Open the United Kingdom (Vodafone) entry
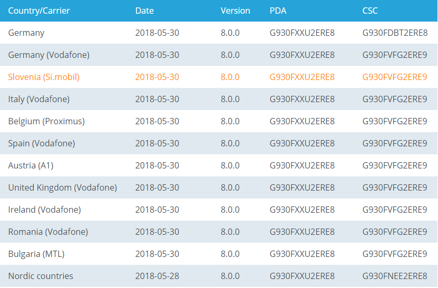438x288 pixels. point(62,187)
